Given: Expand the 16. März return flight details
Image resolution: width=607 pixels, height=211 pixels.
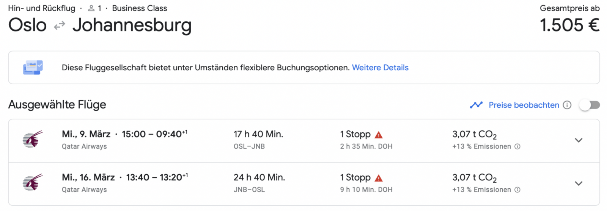Looking at the screenshot, I should tap(579, 183).
